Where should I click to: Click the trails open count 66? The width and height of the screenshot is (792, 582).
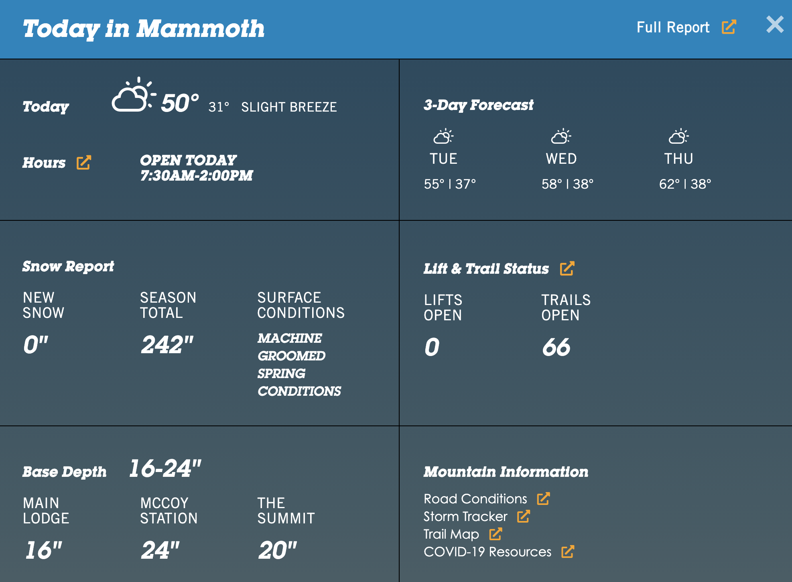tap(556, 347)
